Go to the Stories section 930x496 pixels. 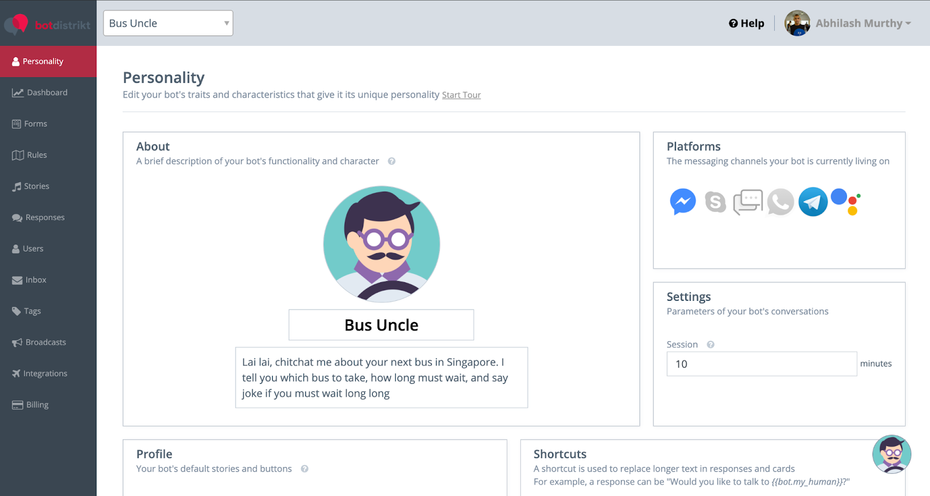48,186
